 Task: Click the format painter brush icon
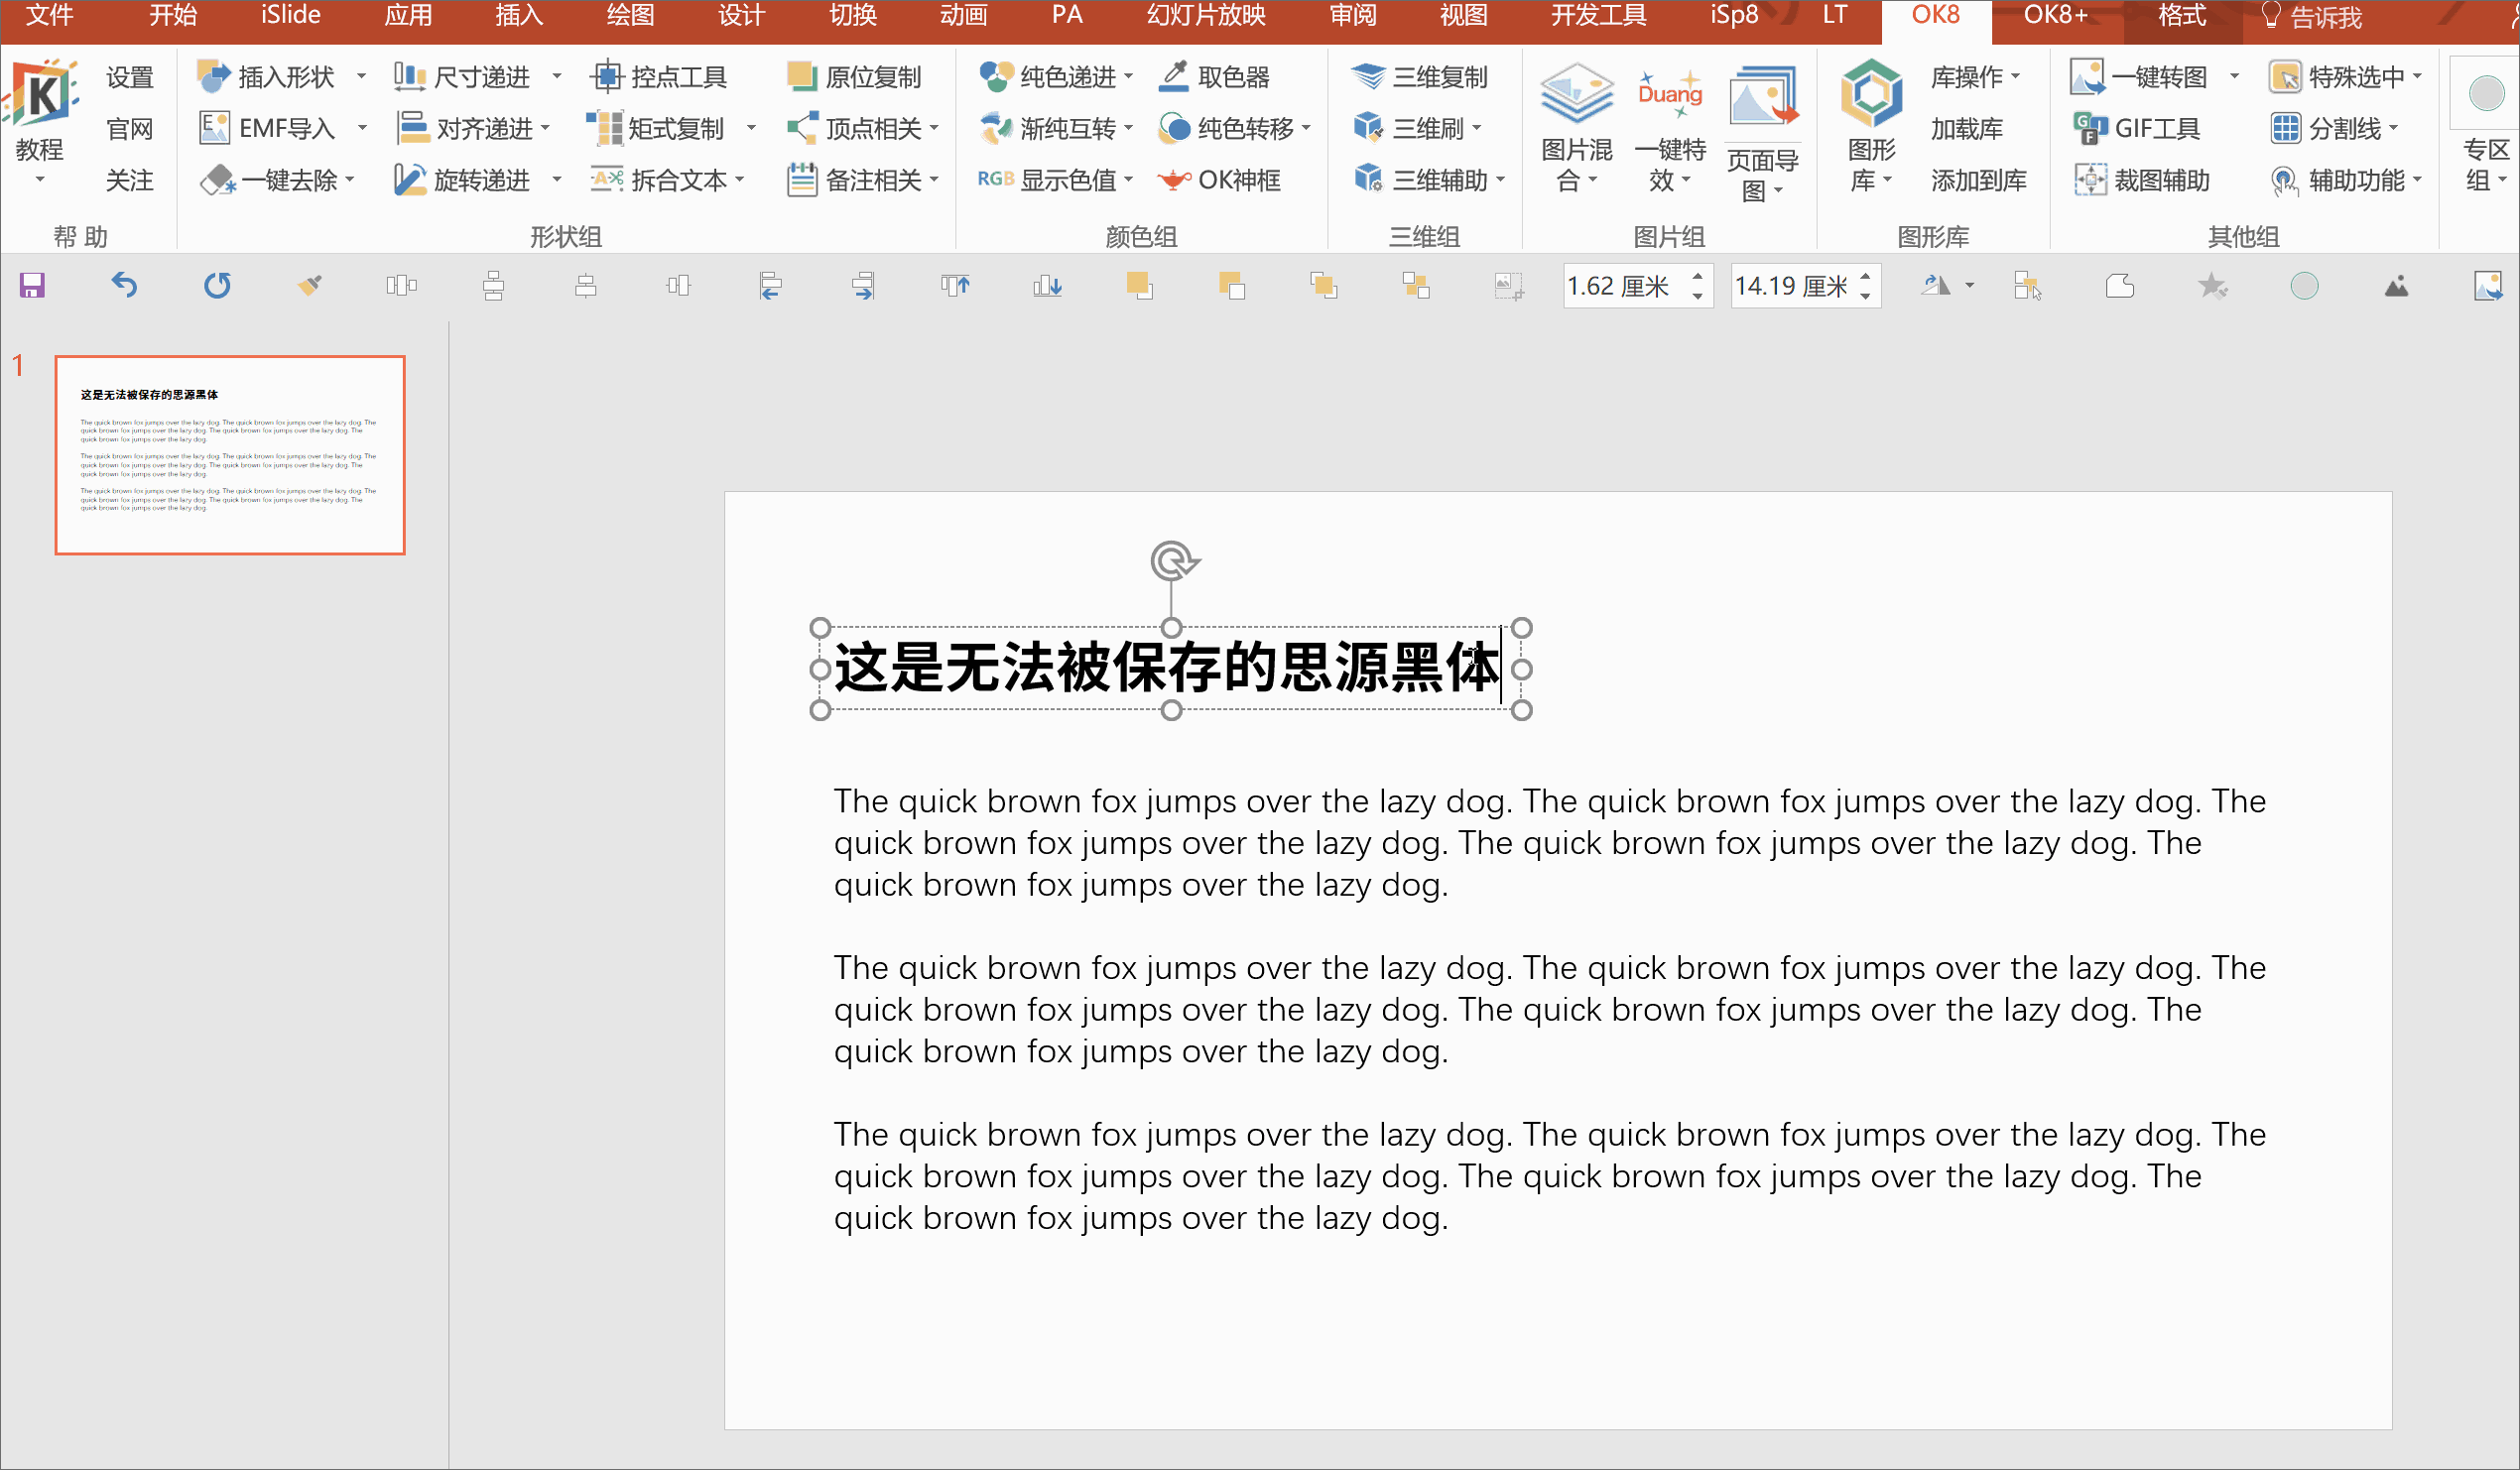coord(310,286)
